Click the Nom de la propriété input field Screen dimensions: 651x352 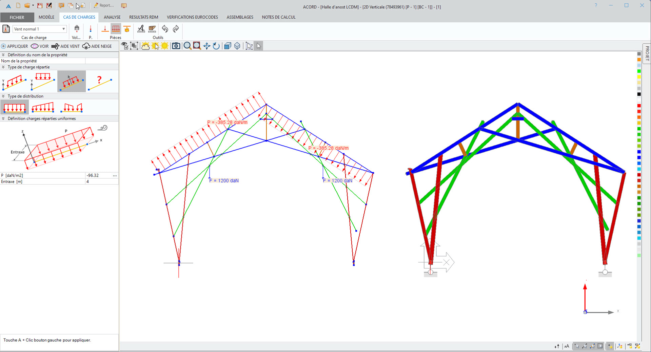[x=102, y=61]
